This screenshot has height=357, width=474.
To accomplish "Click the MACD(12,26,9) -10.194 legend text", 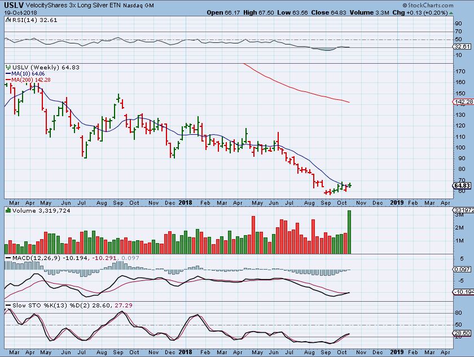I will (51, 258).
